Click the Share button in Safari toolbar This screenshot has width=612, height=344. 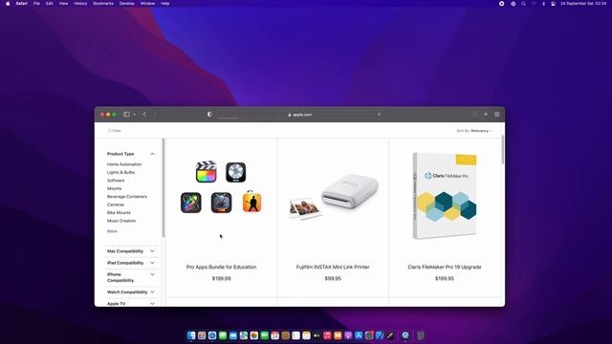474,115
